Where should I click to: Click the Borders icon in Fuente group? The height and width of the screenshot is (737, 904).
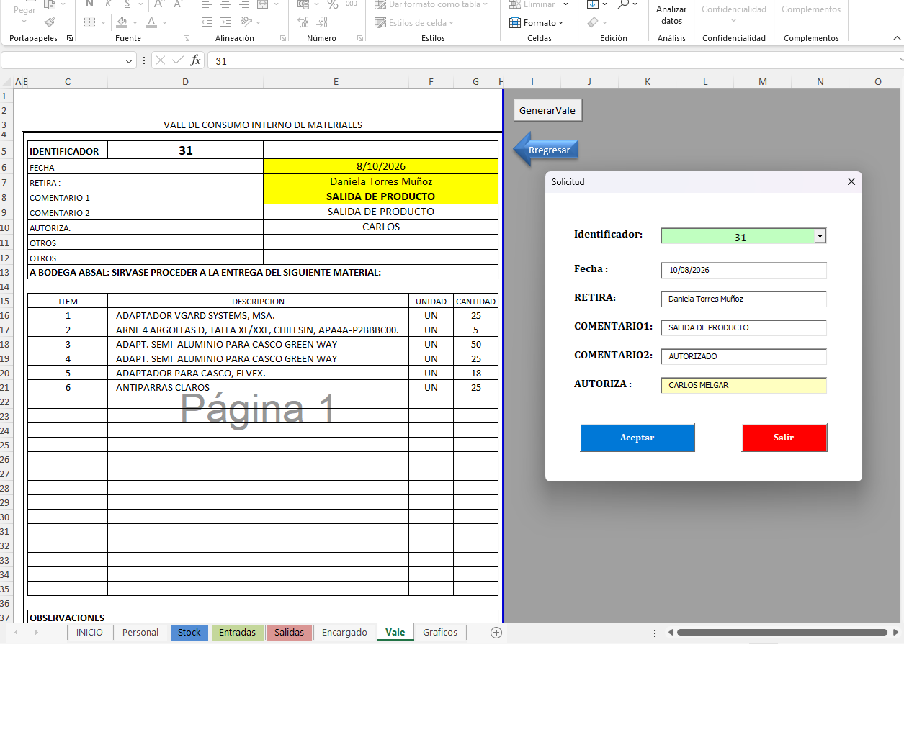coord(90,22)
